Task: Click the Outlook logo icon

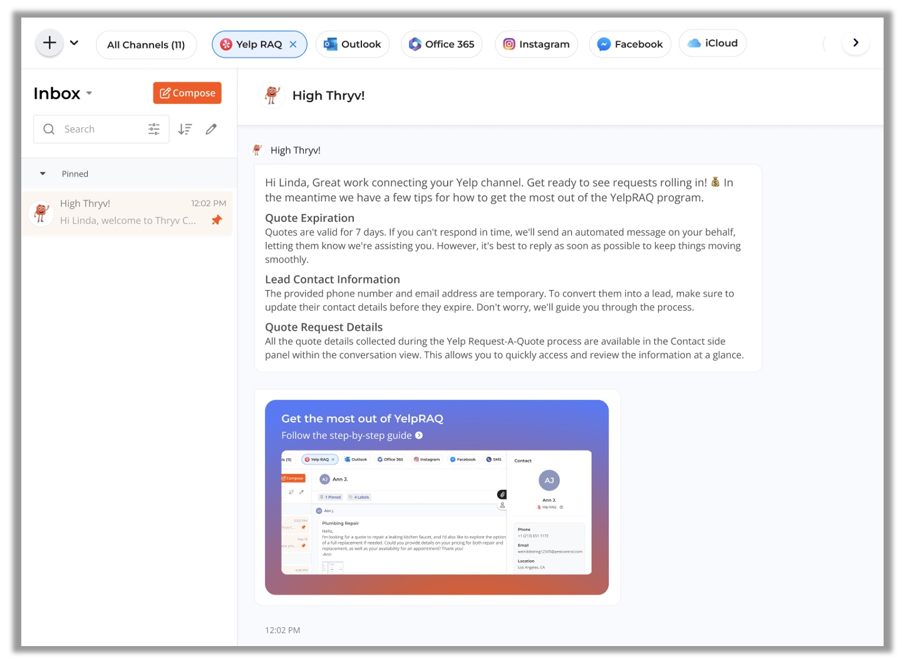Action: point(331,44)
